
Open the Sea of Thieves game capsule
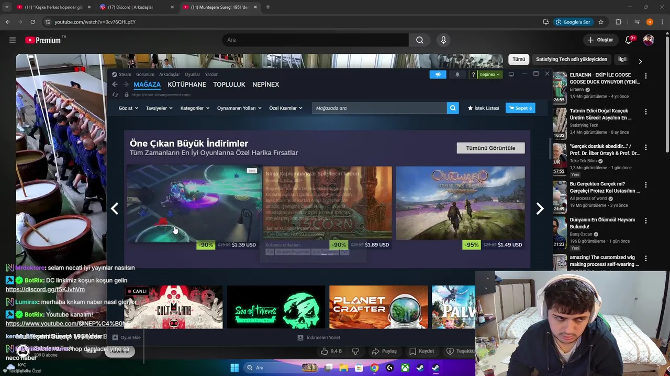pyautogui.click(x=276, y=307)
